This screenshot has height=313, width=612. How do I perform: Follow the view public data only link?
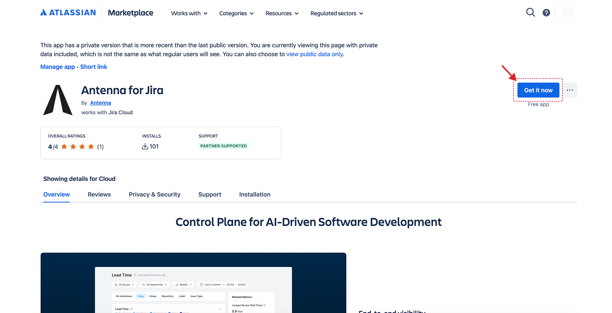(x=314, y=54)
